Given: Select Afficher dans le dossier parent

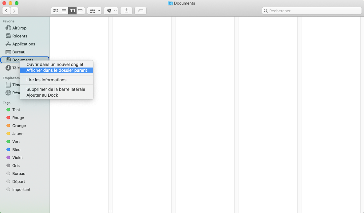Looking at the screenshot, I should point(57,70).
